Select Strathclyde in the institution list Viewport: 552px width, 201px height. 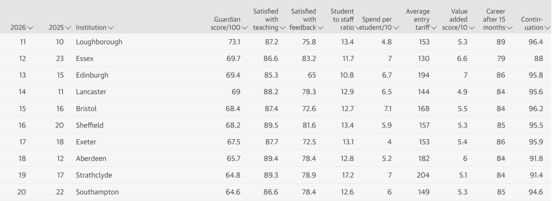coord(94,175)
